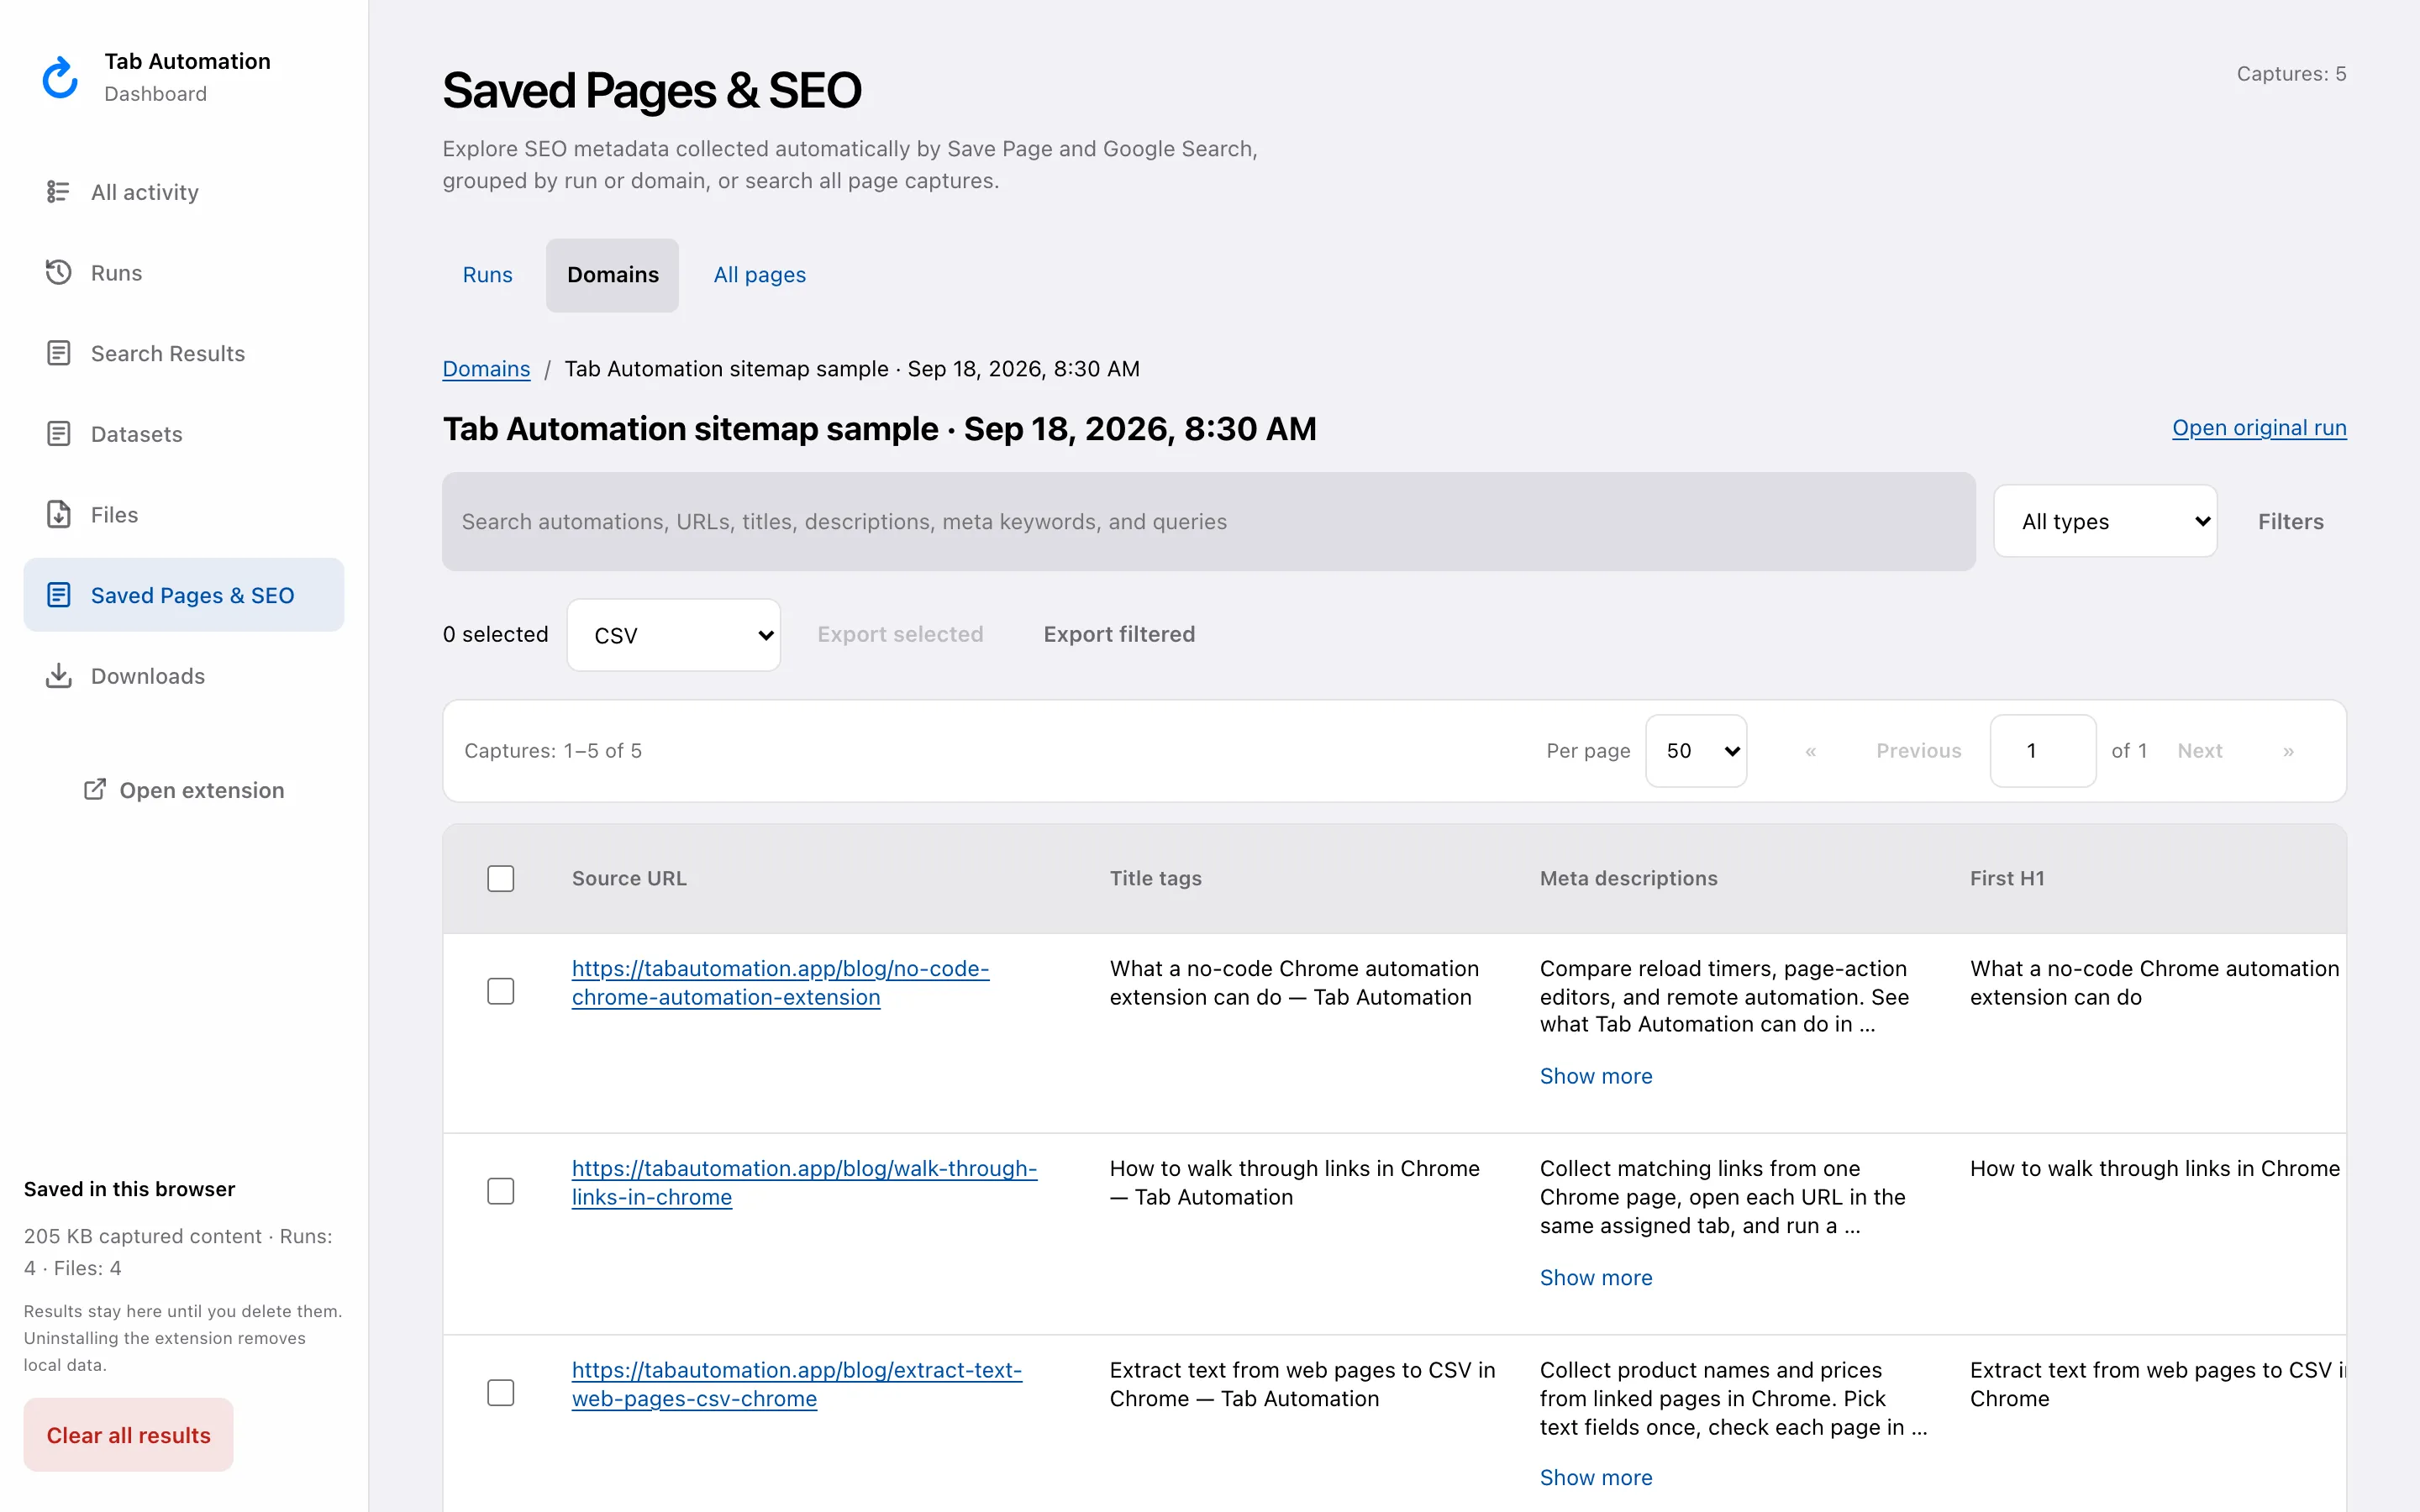Click the Source URL column header
This screenshot has width=2420, height=1512.
(629, 878)
